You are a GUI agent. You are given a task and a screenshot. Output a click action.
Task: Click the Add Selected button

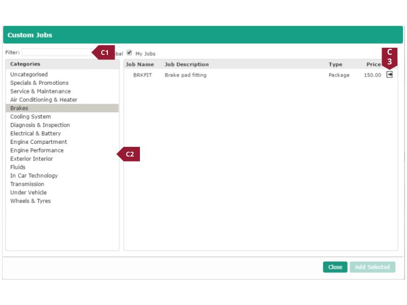(372, 267)
